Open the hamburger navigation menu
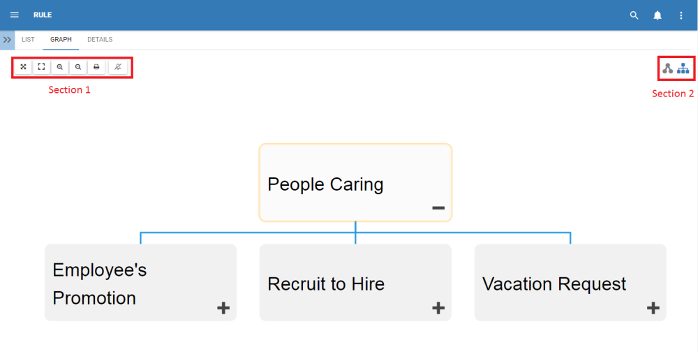The width and height of the screenshot is (698, 352). [x=14, y=15]
